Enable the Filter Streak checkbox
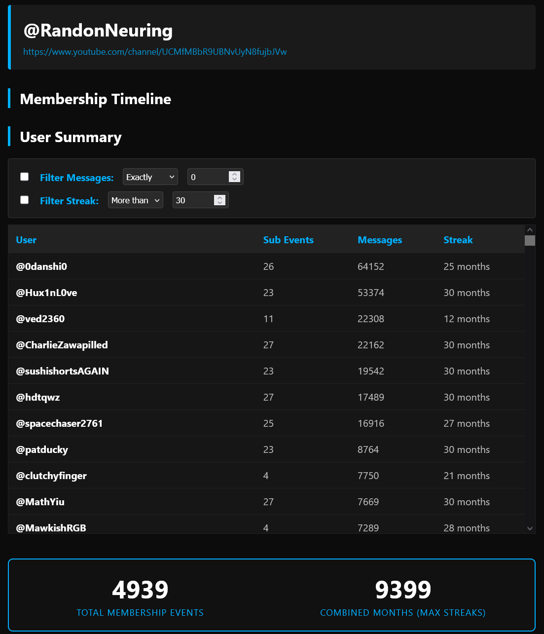 click(24, 200)
